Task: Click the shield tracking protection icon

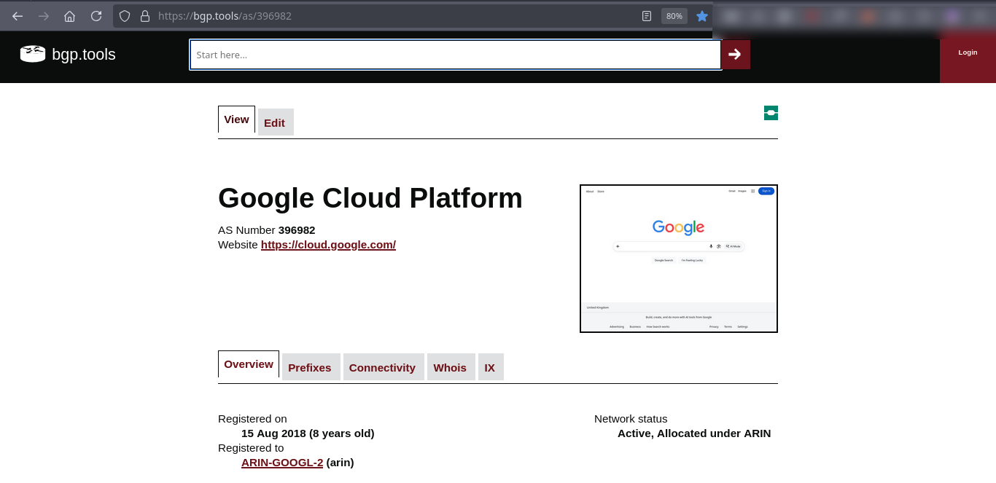Action: [x=125, y=16]
